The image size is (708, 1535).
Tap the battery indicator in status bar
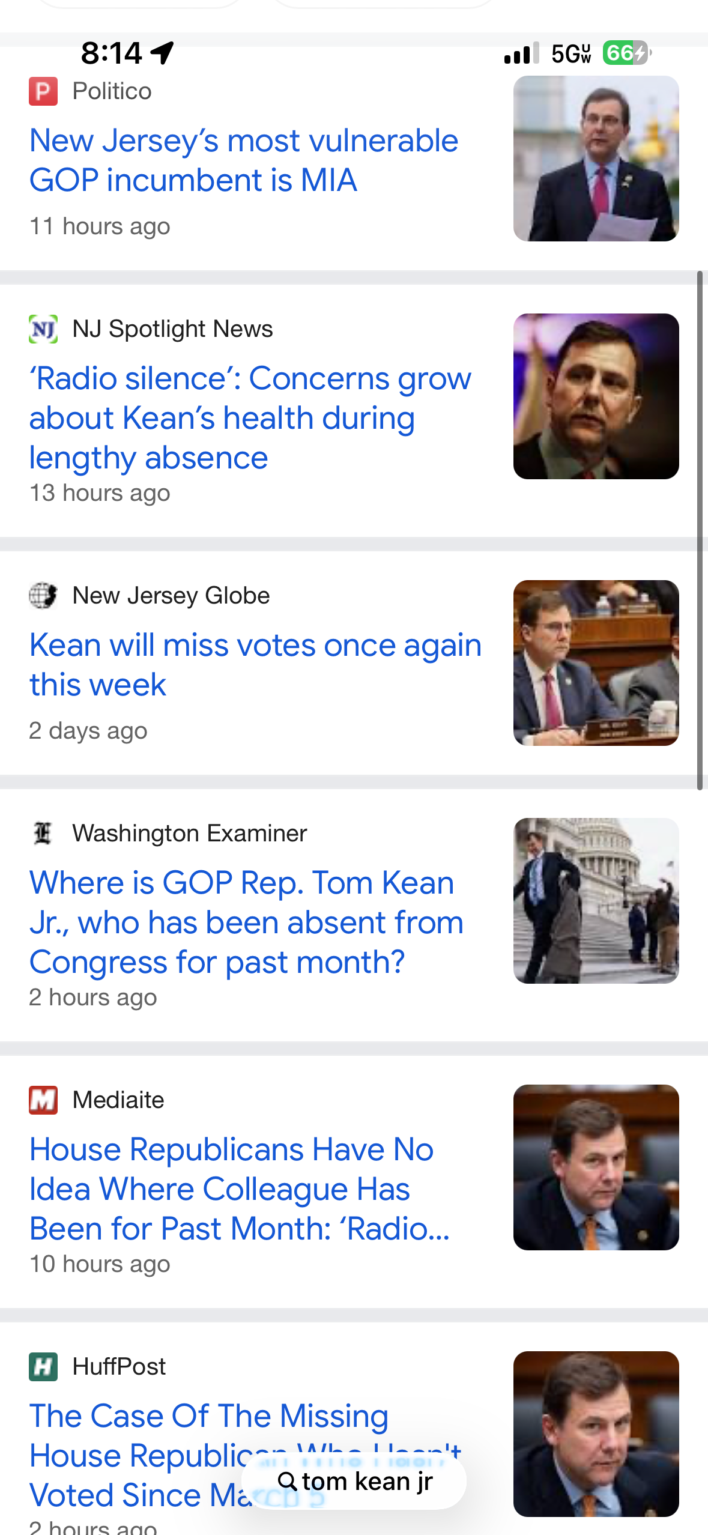626,53
